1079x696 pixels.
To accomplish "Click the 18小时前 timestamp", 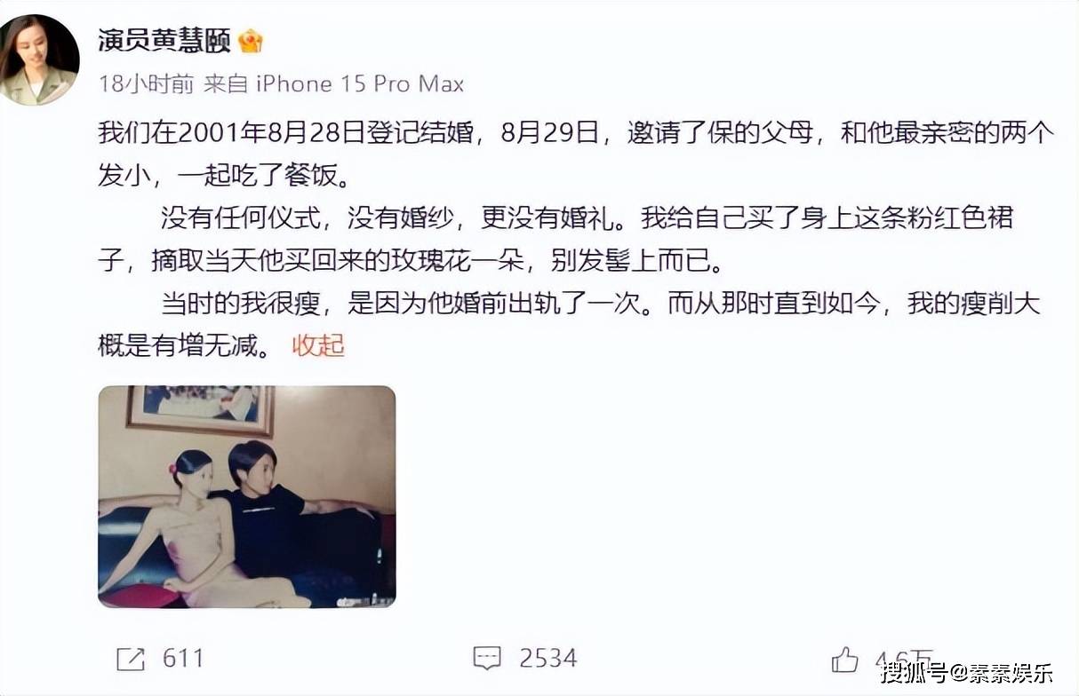I will [x=146, y=84].
